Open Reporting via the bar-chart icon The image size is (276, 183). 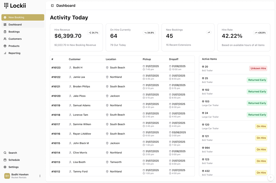pyautogui.click(x=5, y=53)
